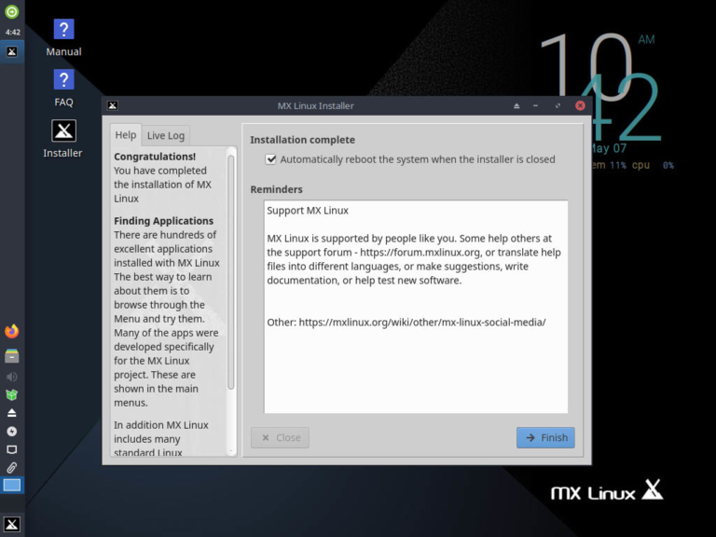Open the MX start menu button
Screen dimensions: 716x537
(12, 524)
